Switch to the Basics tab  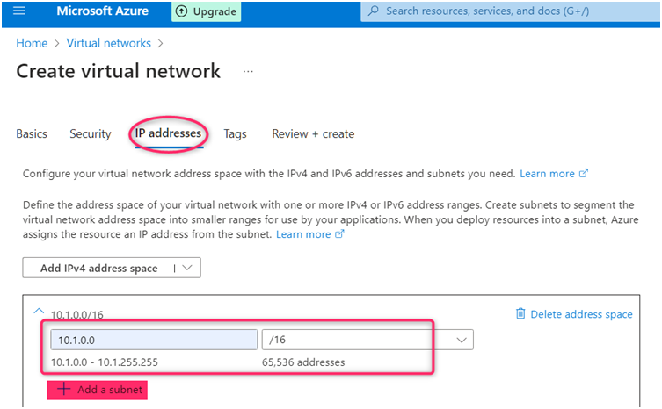tap(32, 134)
